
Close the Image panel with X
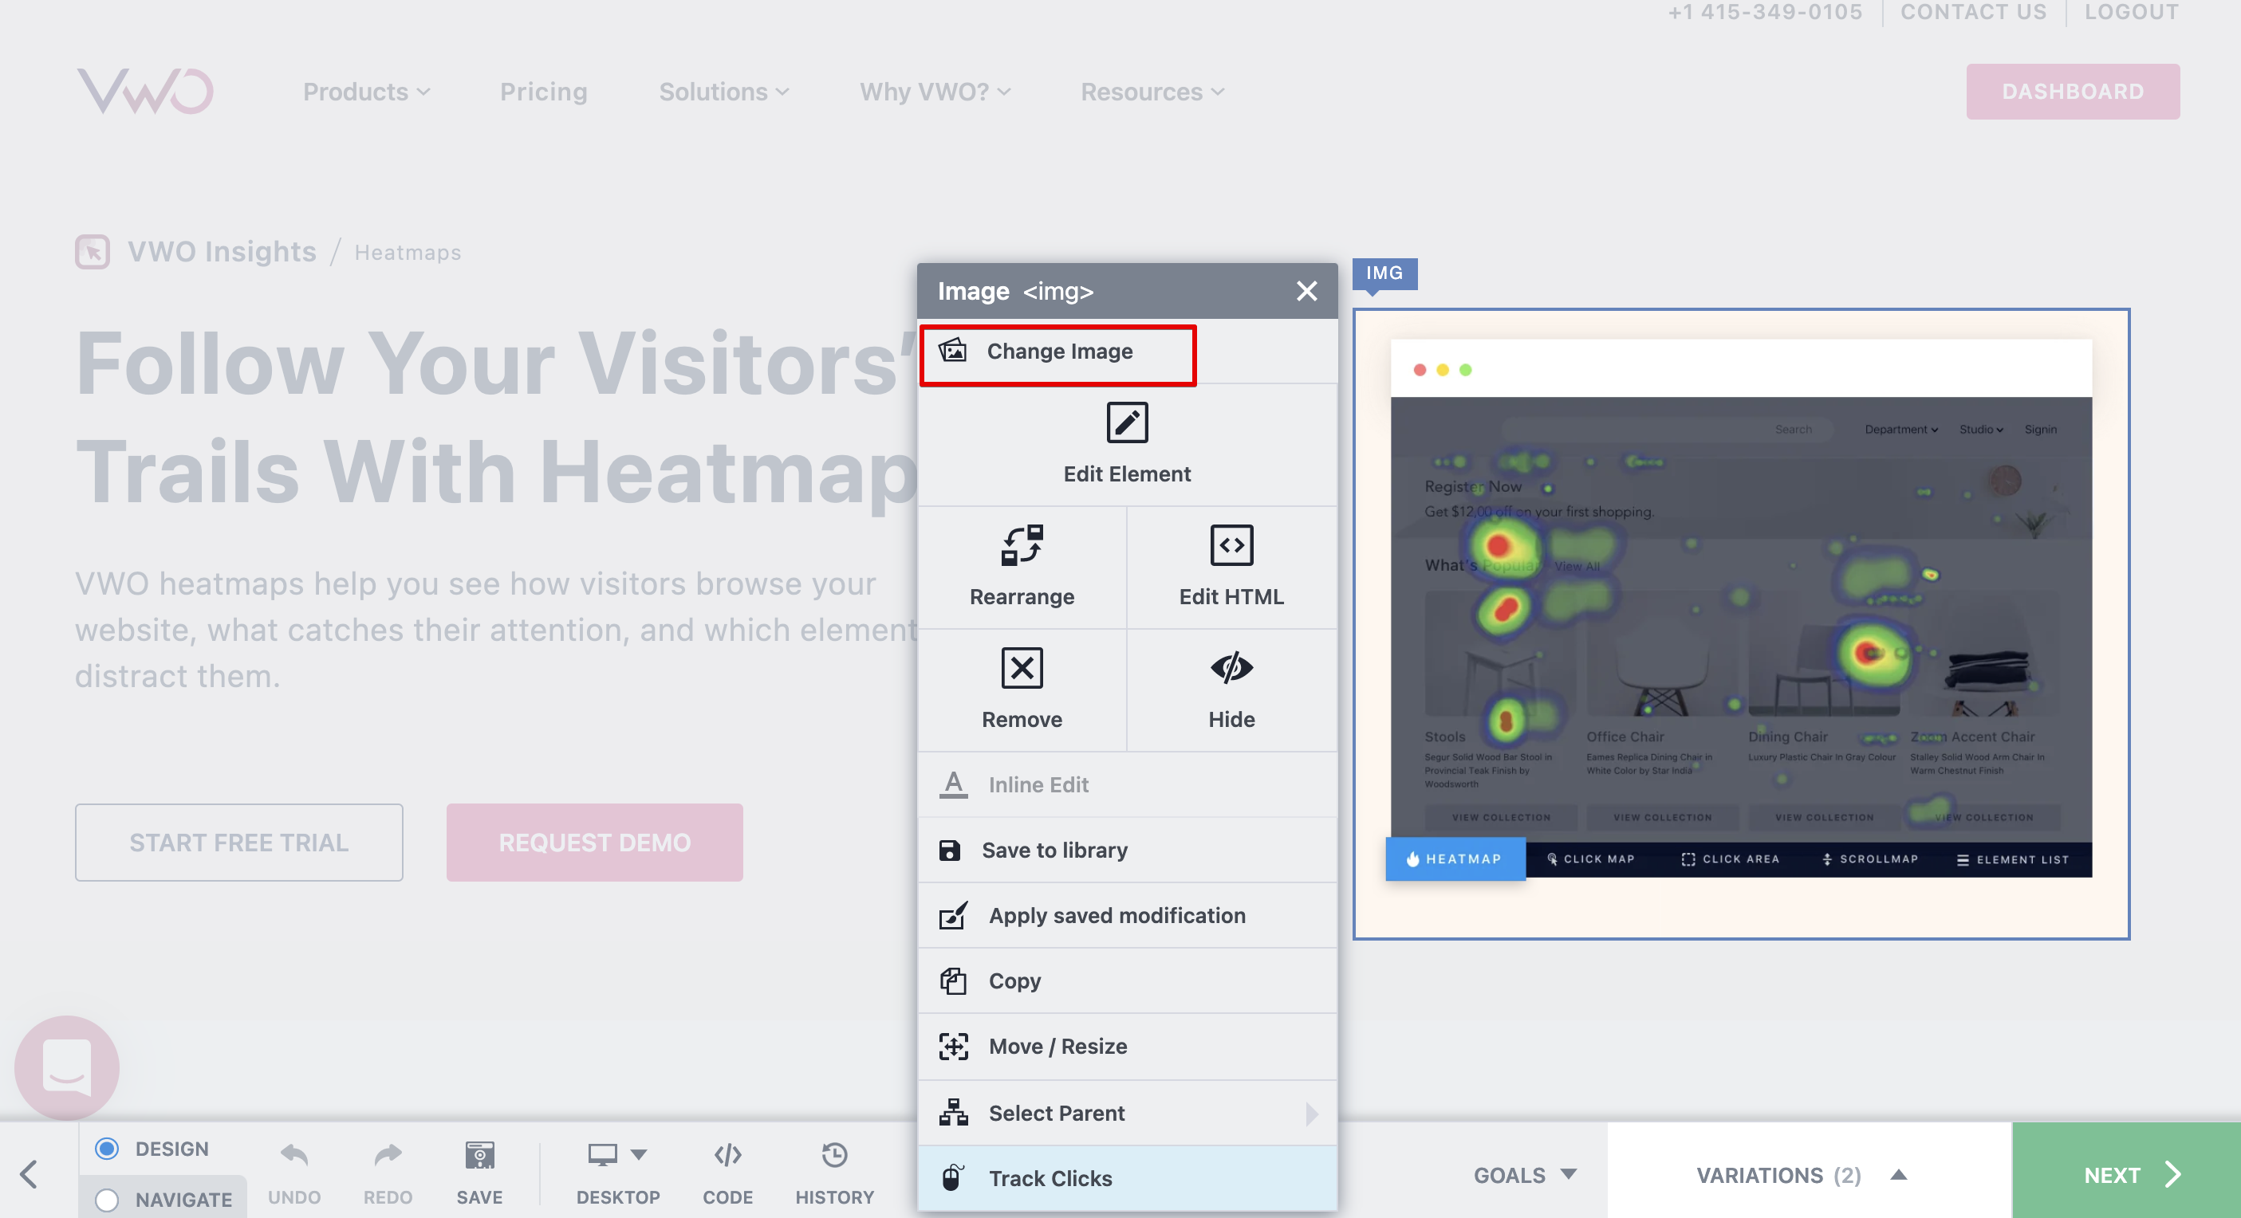tap(1306, 290)
